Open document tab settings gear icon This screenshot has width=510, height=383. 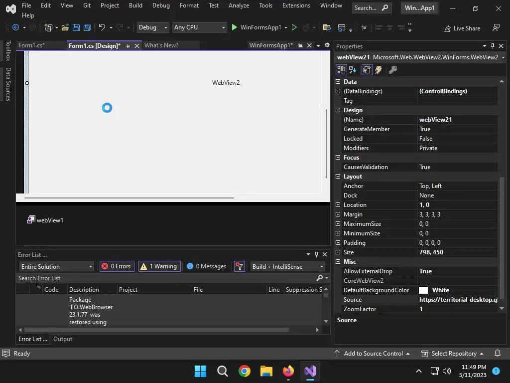327,45
